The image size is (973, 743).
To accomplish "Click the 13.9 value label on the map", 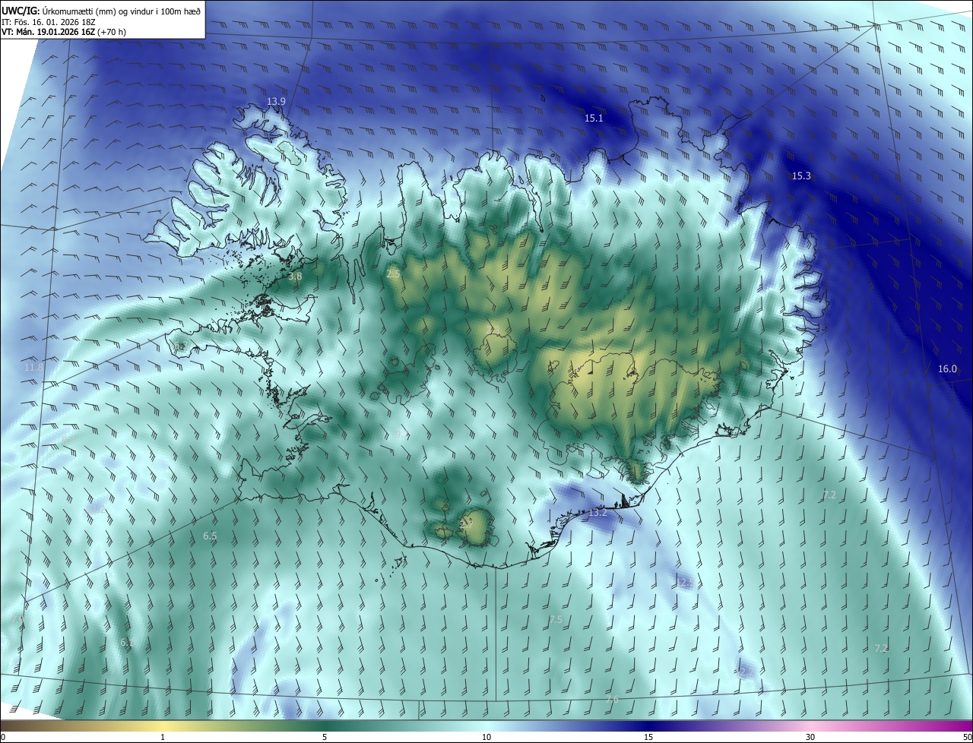I will 276,101.
